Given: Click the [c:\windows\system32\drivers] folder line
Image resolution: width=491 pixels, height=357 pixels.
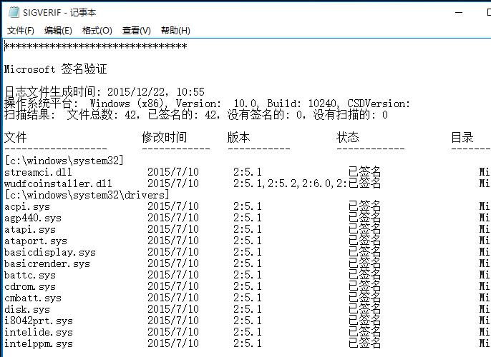Looking at the screenshot, I should point(87,195).
